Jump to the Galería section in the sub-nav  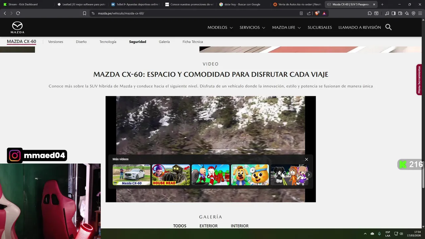(x=164, y=42)
